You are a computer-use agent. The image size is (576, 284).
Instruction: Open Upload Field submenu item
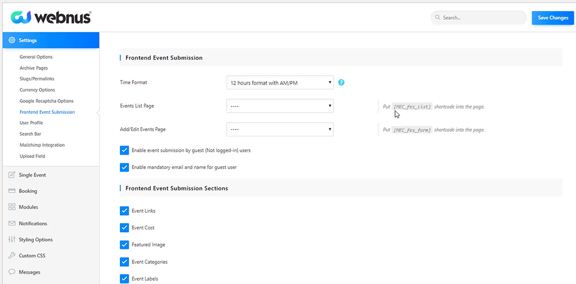(32, 156)
